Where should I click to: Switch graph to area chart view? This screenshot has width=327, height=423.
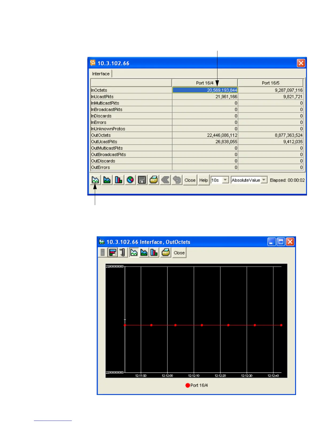click(x=144, y=253)
